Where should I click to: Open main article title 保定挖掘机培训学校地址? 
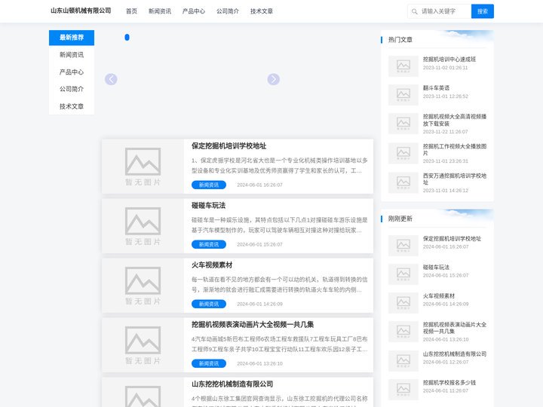(229, 146)
